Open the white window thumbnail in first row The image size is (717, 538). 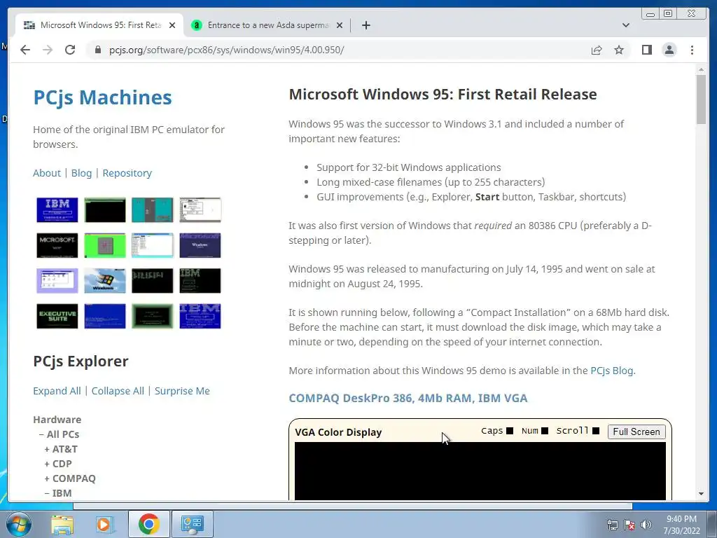(x=200, y=210)
